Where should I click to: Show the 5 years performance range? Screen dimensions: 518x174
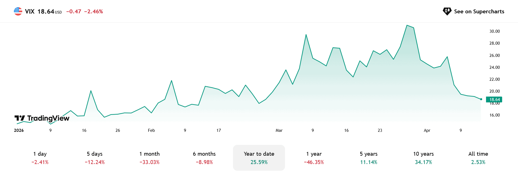(x=368, y=158)
